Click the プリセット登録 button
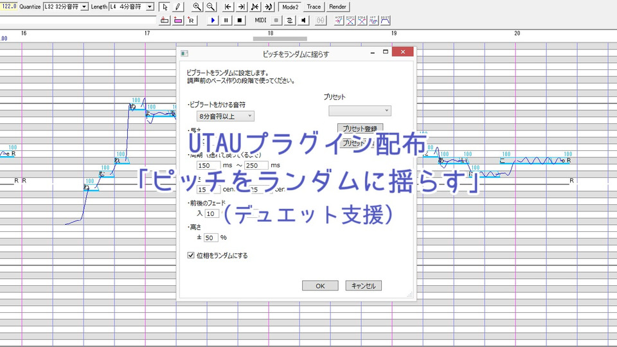Image resolution: width=617 pixels, height=347 pixels. tap(360, 129)
